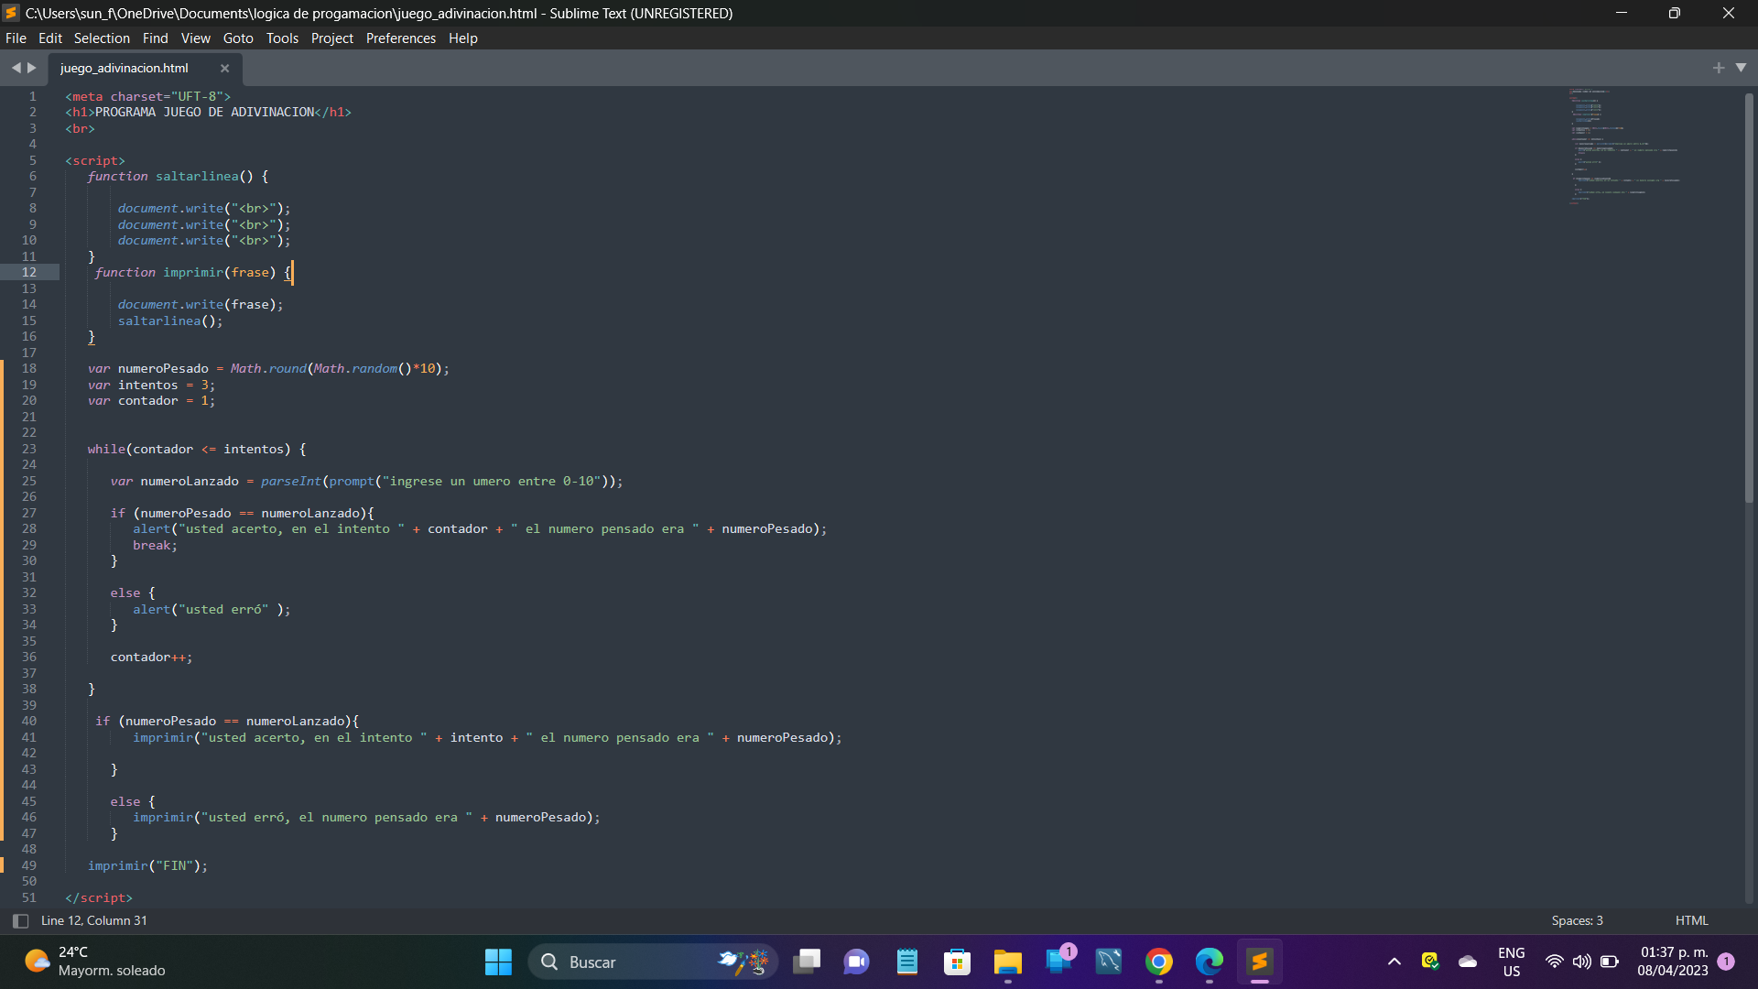Open the clock and date 01:37 p. m.
This screenshot has width=1758, height=989.
pyautogui.click(x=1673, y=962)
